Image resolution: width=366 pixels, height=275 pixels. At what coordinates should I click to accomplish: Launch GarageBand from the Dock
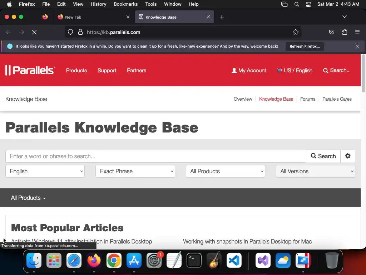(214, 260)
